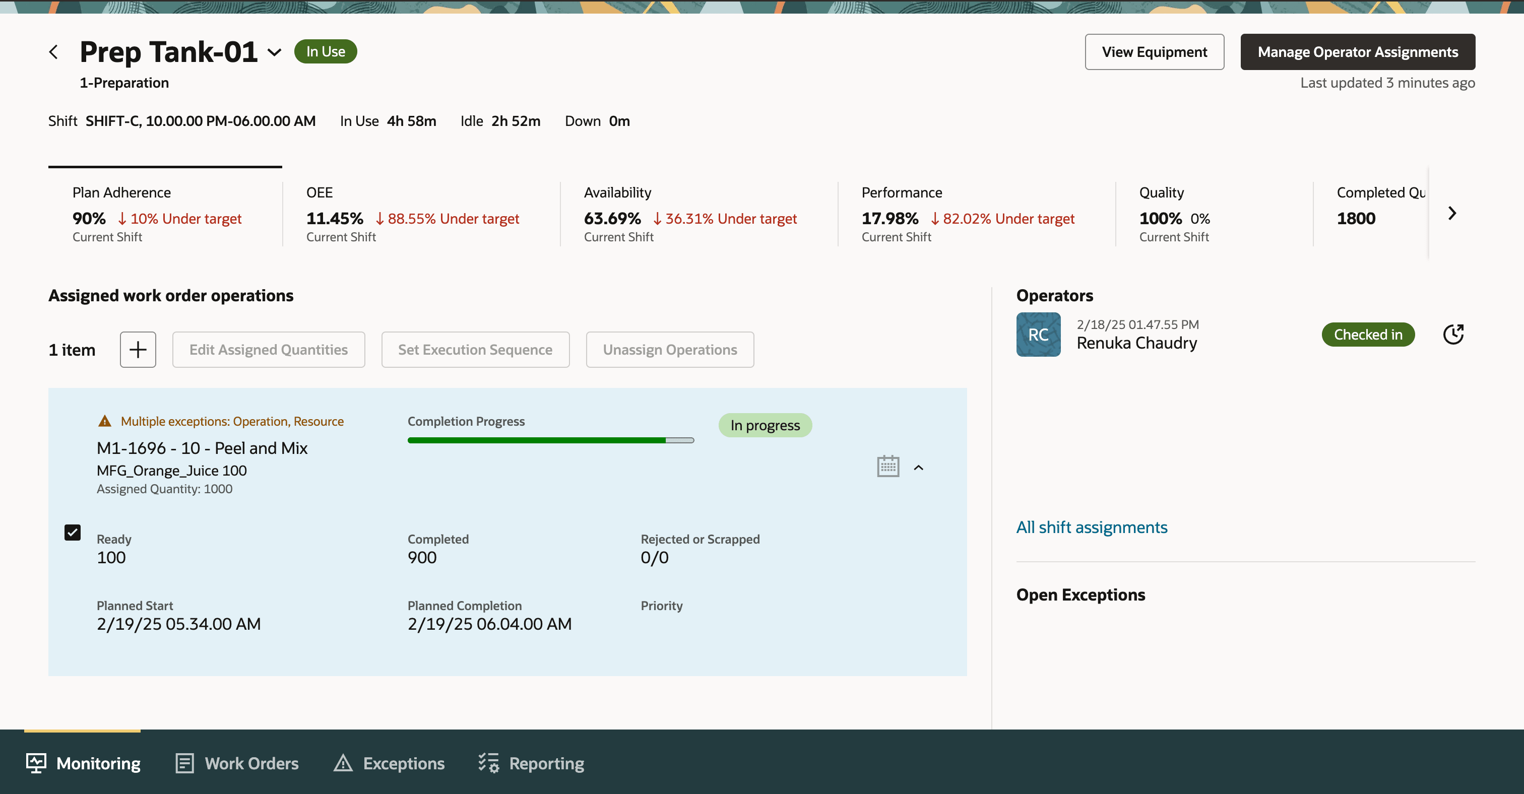Click Manage Operator Assignments button

[1357, 52]
